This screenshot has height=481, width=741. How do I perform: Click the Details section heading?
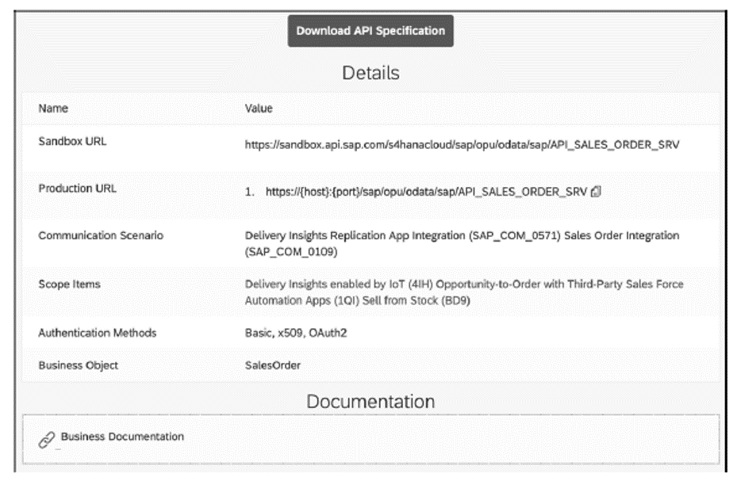[370, 73]
